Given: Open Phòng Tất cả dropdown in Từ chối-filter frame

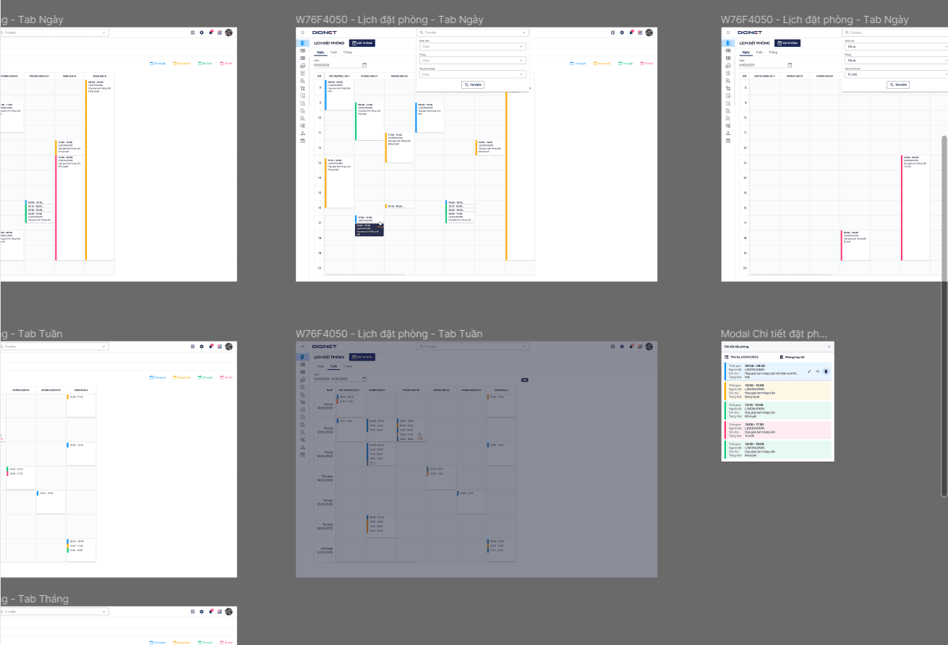Looking at the screenshot, I should (897, 61).
